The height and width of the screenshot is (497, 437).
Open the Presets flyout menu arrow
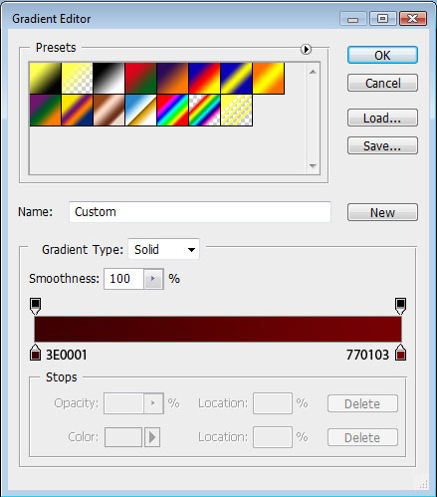pyautogui.click(x=306, y=49)
